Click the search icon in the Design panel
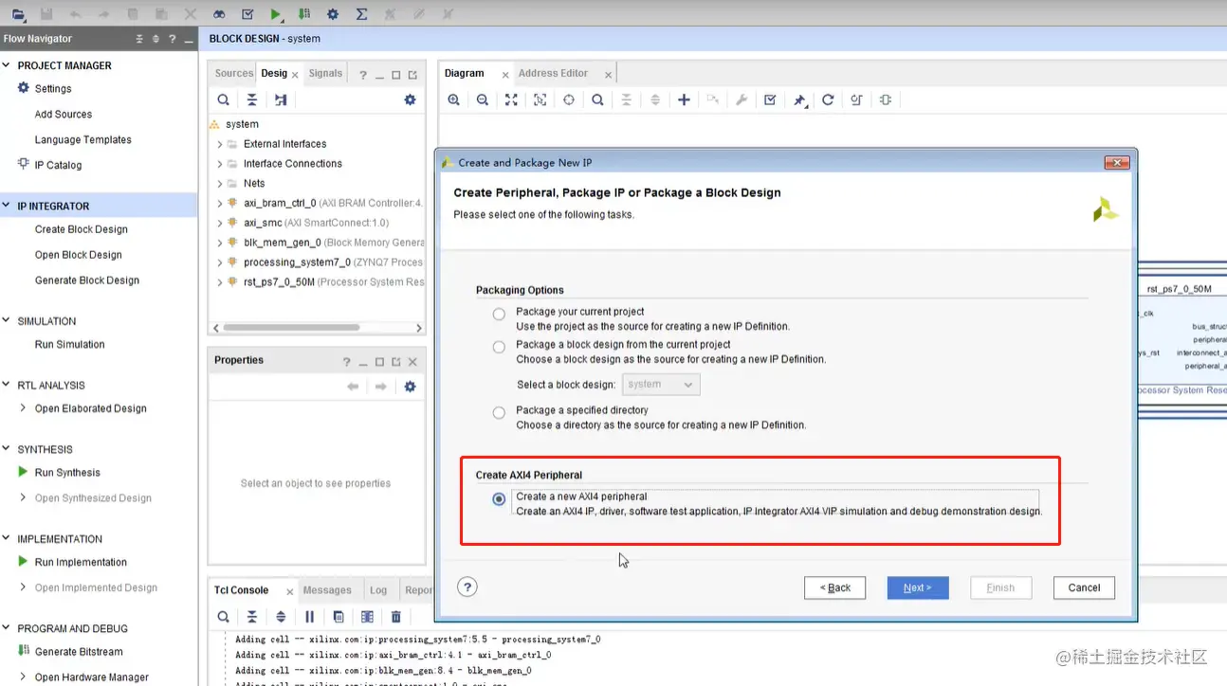1227x686 pixels. [x=223, y=99]
